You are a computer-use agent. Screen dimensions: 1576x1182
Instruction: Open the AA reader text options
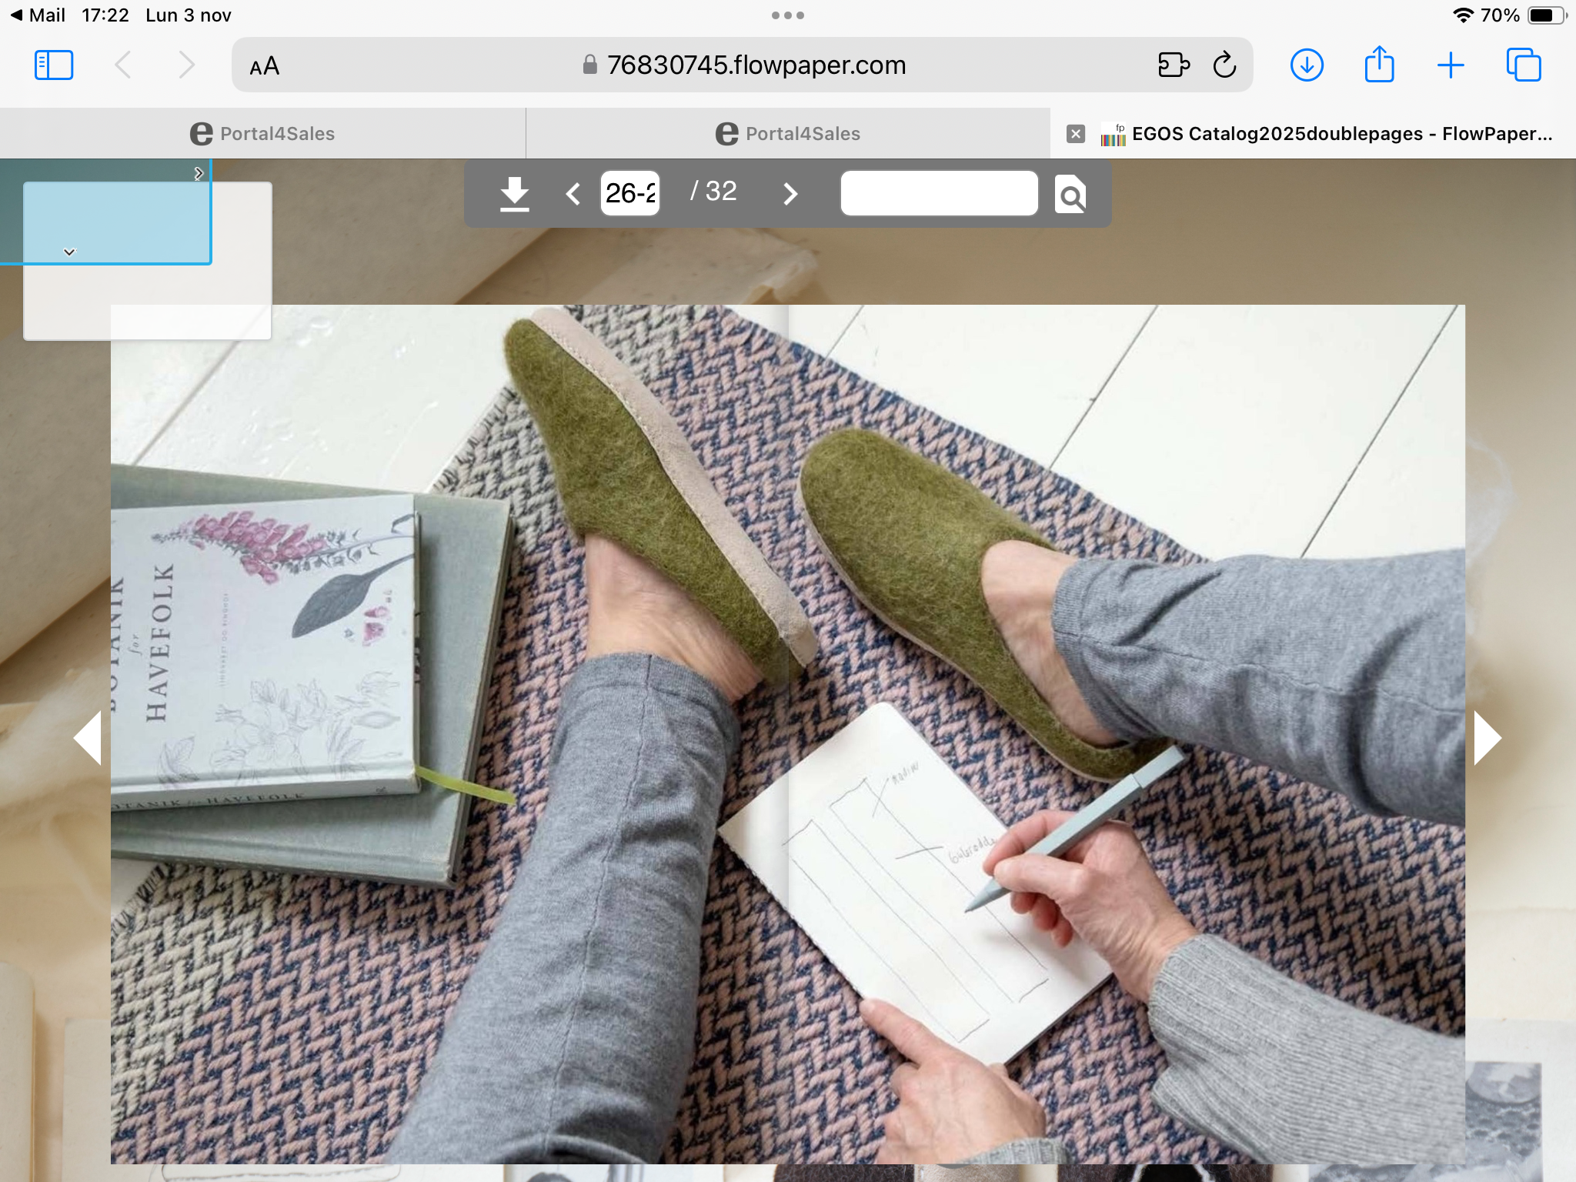click(264, 66)
